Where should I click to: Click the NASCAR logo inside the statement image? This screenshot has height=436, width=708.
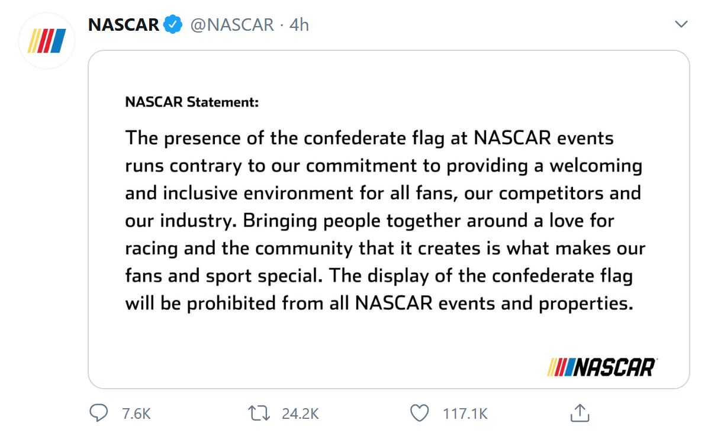tap(601, 367)
